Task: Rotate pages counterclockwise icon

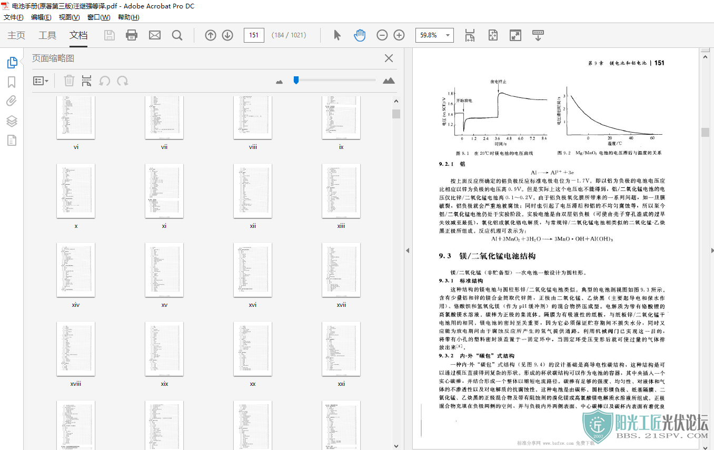Action: coord(105,81)
